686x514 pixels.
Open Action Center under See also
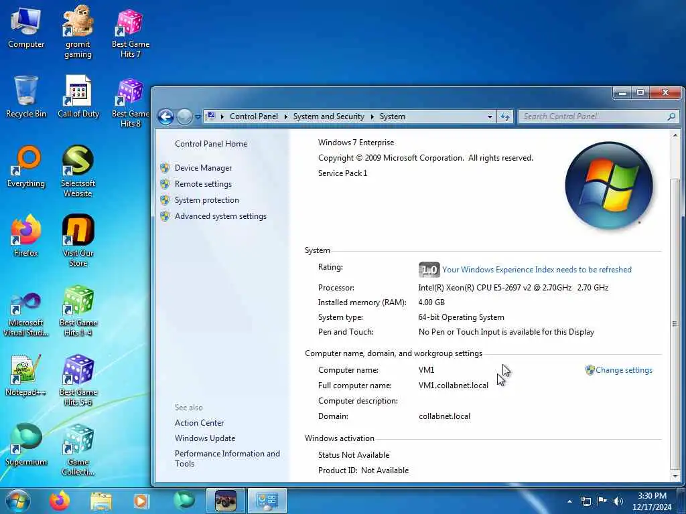click(199, 423)
